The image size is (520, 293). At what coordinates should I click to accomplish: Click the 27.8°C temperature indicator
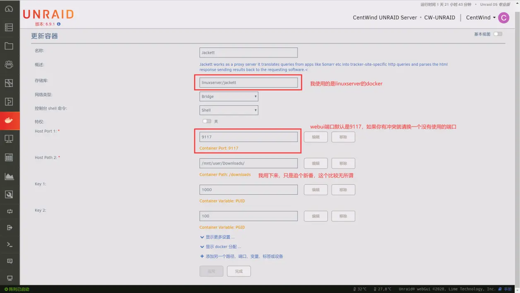pyautogui.click(x=383, y=289)
